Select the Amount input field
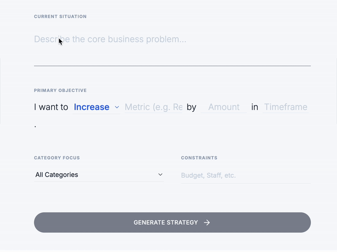This screenshot has height=252, width=337. click(x=224, y=107)
